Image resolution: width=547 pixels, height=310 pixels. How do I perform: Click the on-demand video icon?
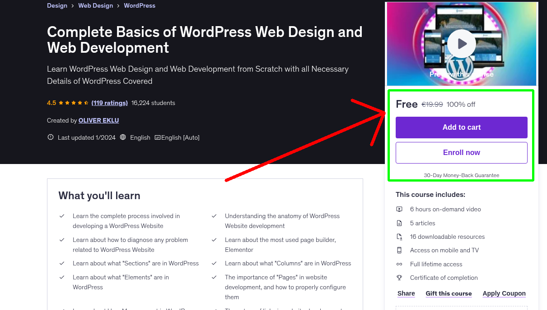[399, 209]
